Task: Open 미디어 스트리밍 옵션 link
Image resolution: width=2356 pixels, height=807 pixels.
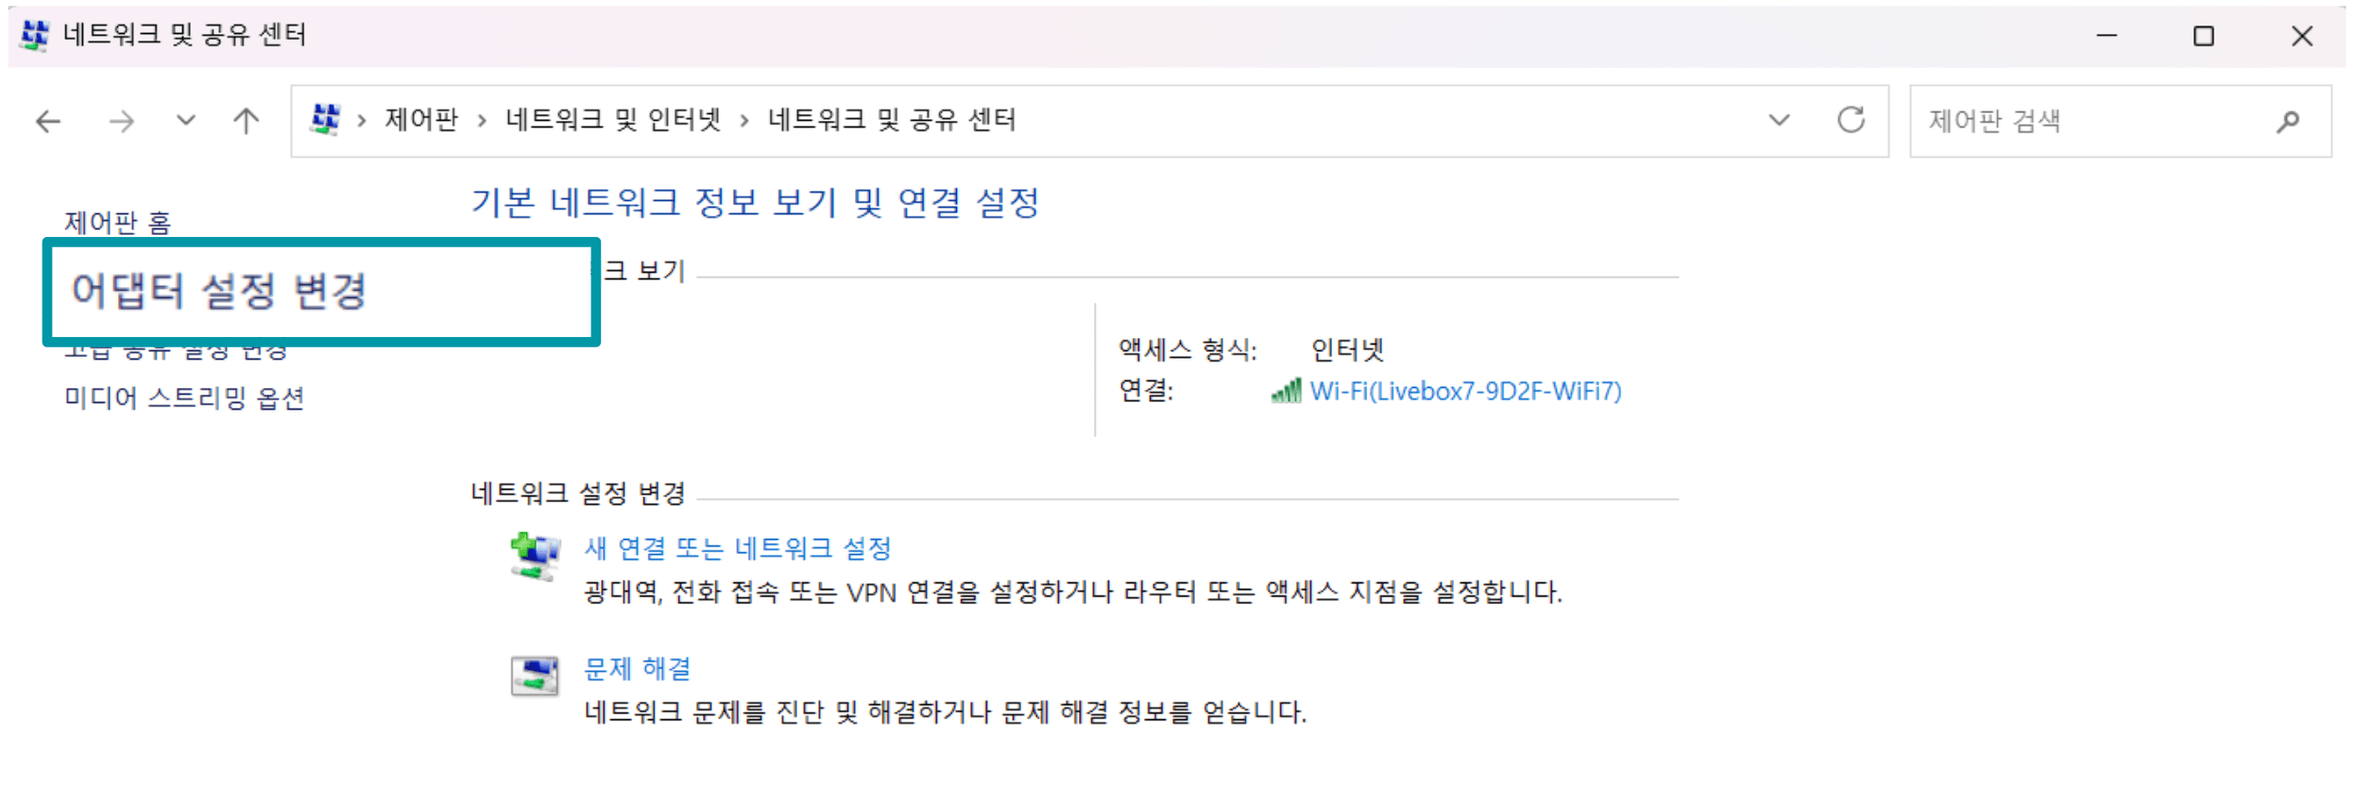Action: [184, 398]
